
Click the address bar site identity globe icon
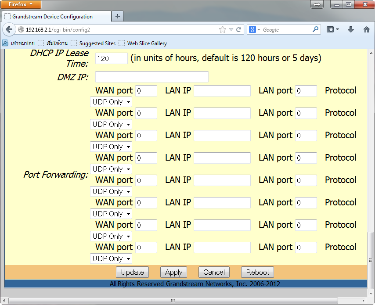(x=21, y=29)
